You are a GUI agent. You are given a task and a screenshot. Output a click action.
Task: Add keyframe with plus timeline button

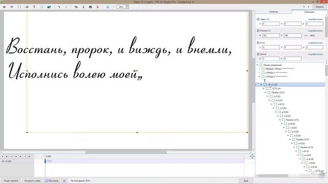29,156
